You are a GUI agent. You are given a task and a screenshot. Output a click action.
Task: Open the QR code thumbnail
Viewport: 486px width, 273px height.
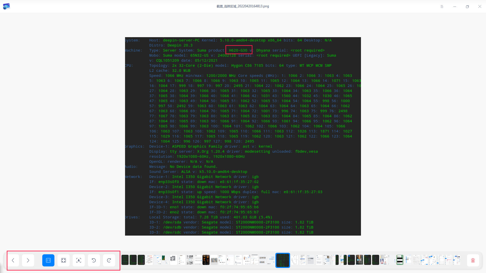click(x=190, y=260)
